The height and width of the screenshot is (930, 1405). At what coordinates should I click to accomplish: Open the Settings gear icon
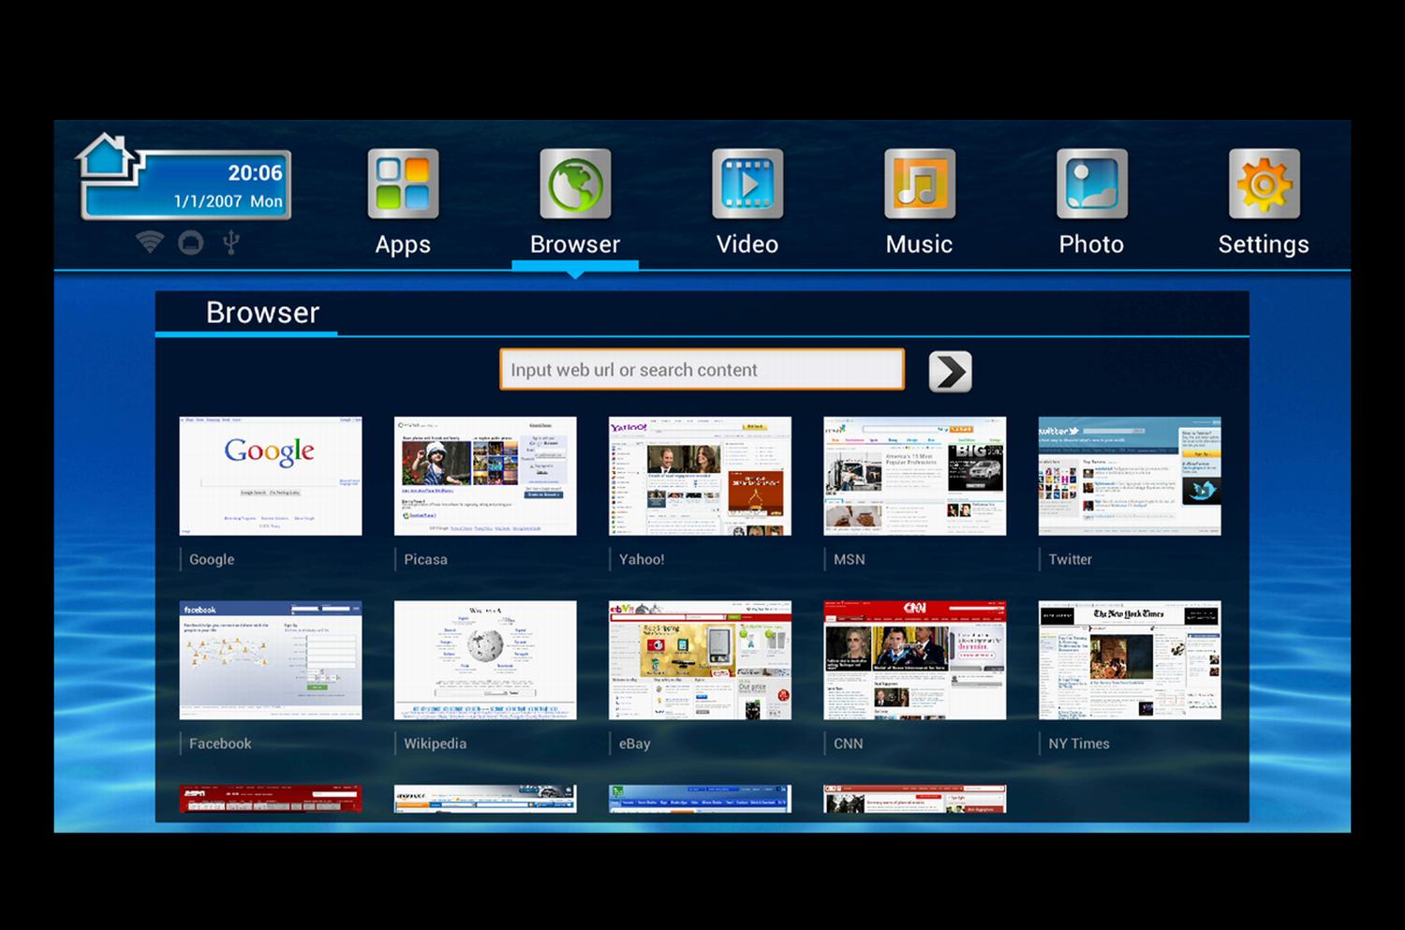click(x=1264, y=184)
